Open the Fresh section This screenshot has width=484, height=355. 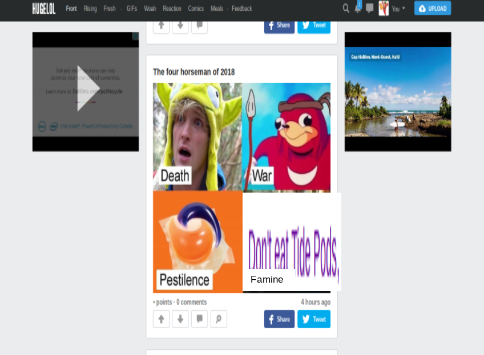pyautogui.click(x=109, y=9)
